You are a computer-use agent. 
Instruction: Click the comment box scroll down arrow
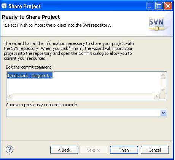click(163, 90)
